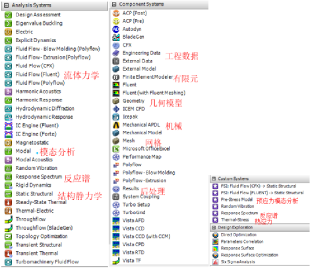Click the Harmonic Response icon
The image size is (310, 268).
point(9,100)
